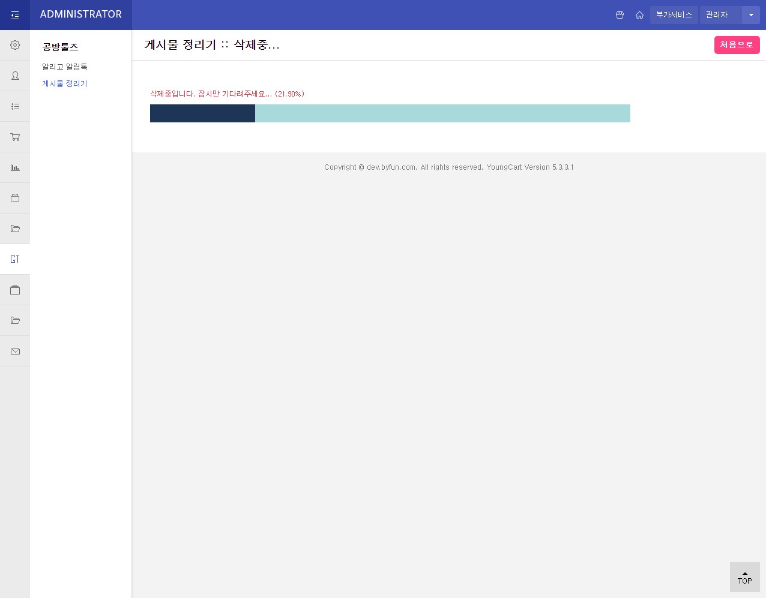Click the archive box icon in sidebar
Viewport: 766px width, 598px height.
coord(15,290)
